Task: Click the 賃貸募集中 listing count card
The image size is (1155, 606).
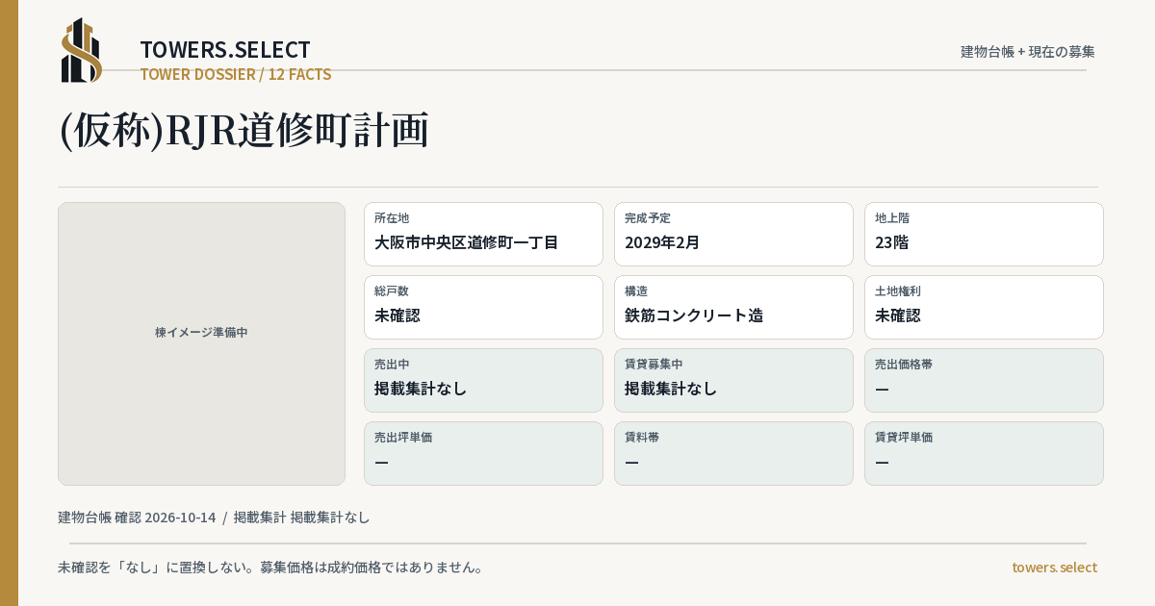Action: click(733, 380)
